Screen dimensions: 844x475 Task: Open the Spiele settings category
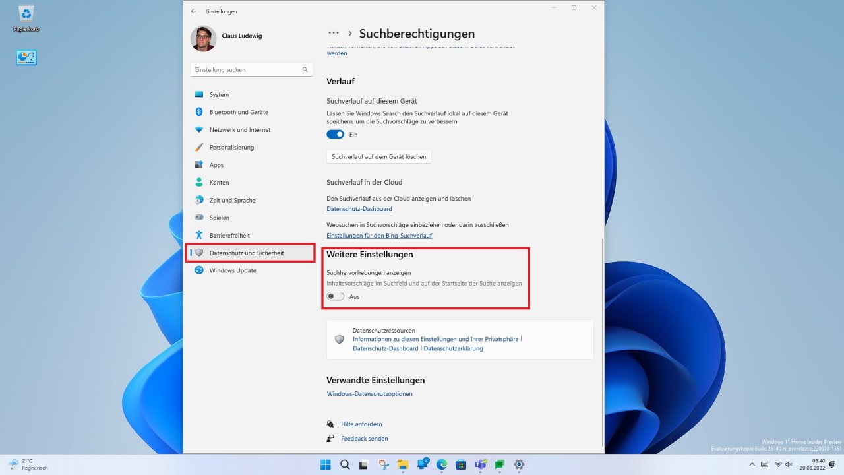point(251,218)
